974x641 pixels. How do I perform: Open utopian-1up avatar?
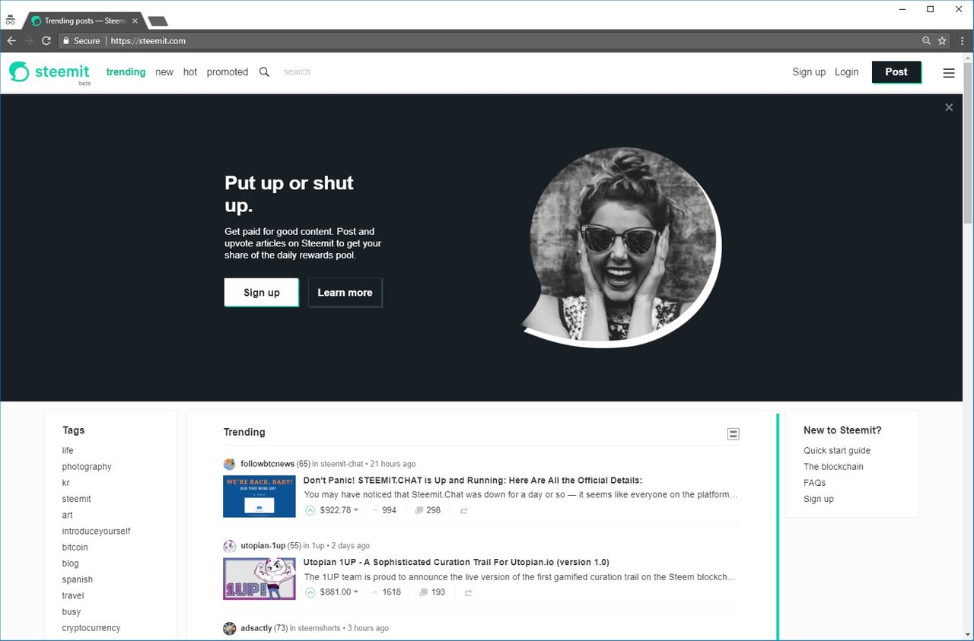[229, 546]
